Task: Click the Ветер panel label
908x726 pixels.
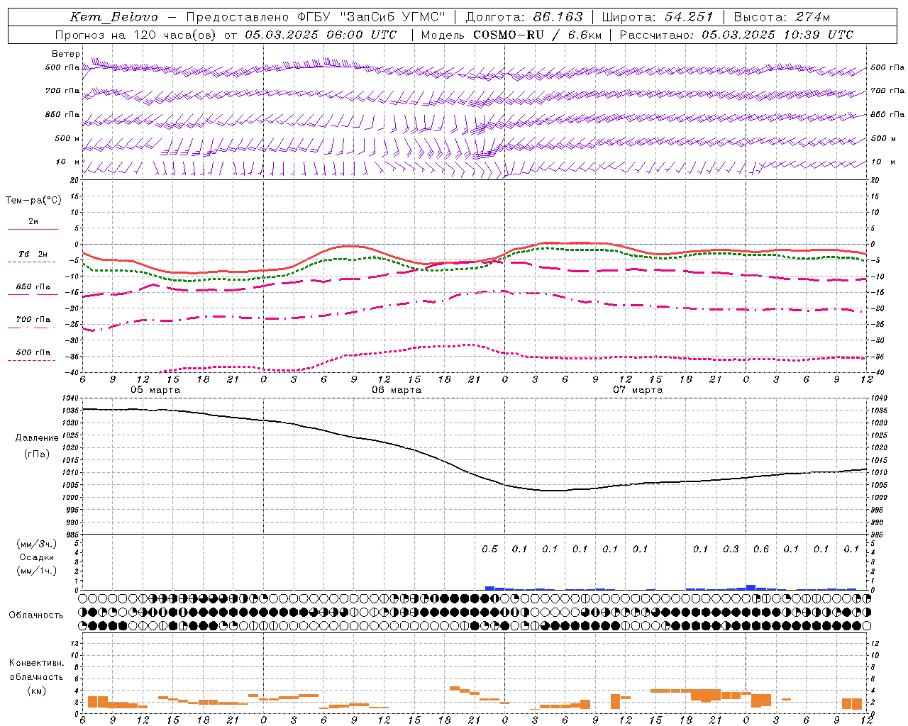Action: (65, 54)
